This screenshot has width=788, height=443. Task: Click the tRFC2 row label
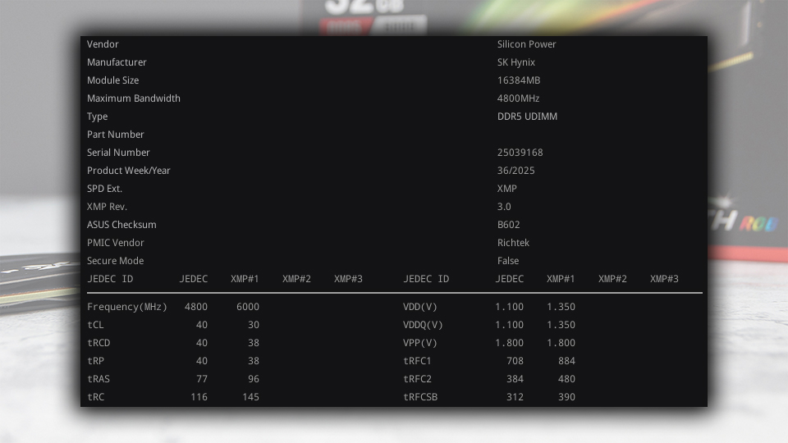coord(417,379)
